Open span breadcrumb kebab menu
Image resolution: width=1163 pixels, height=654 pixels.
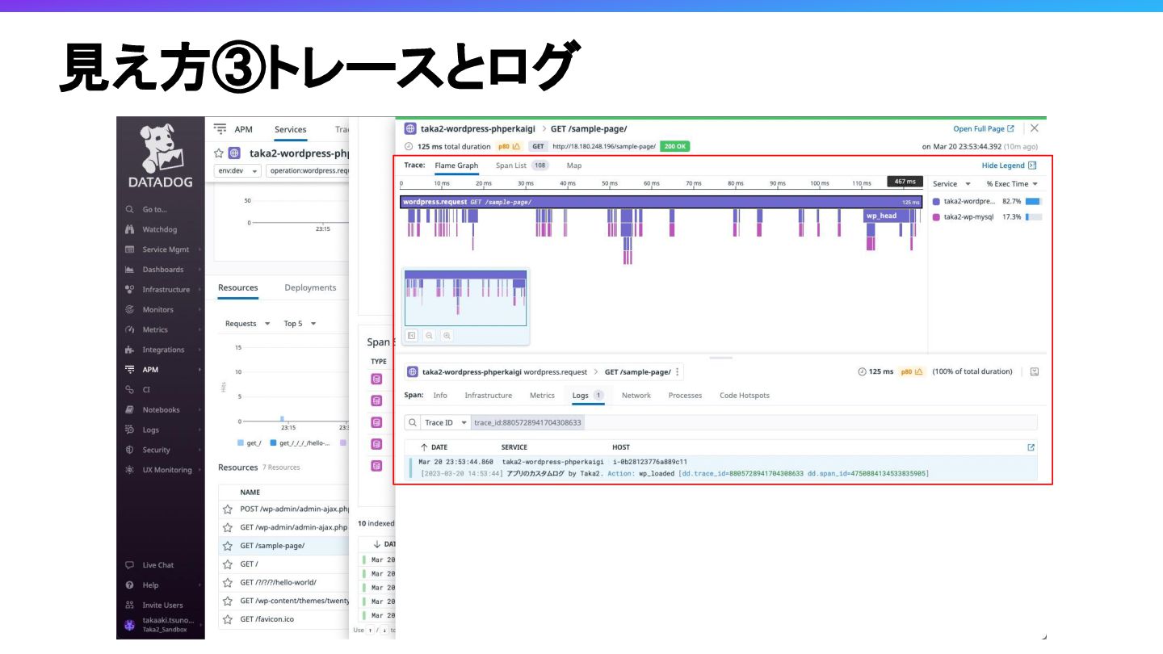(x=678, y=372)
